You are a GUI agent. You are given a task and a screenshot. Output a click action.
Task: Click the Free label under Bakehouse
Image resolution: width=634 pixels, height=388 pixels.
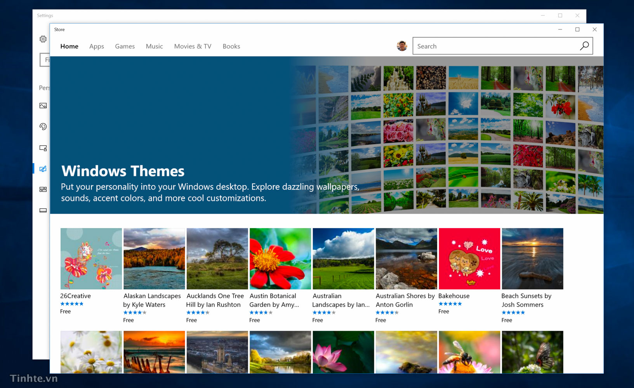point(444,312)
